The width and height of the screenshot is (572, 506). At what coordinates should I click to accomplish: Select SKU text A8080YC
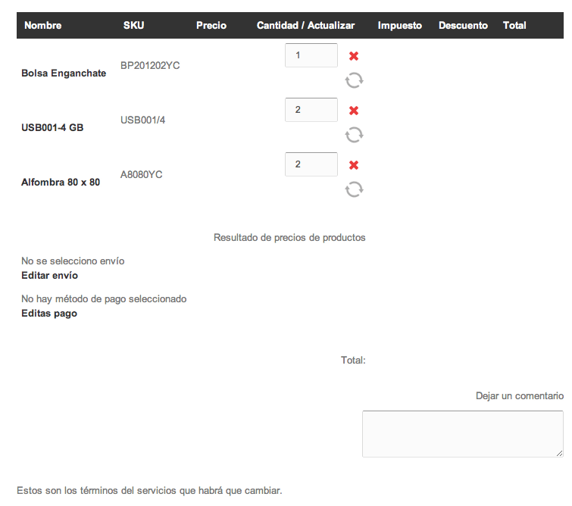tap(141, 174)
